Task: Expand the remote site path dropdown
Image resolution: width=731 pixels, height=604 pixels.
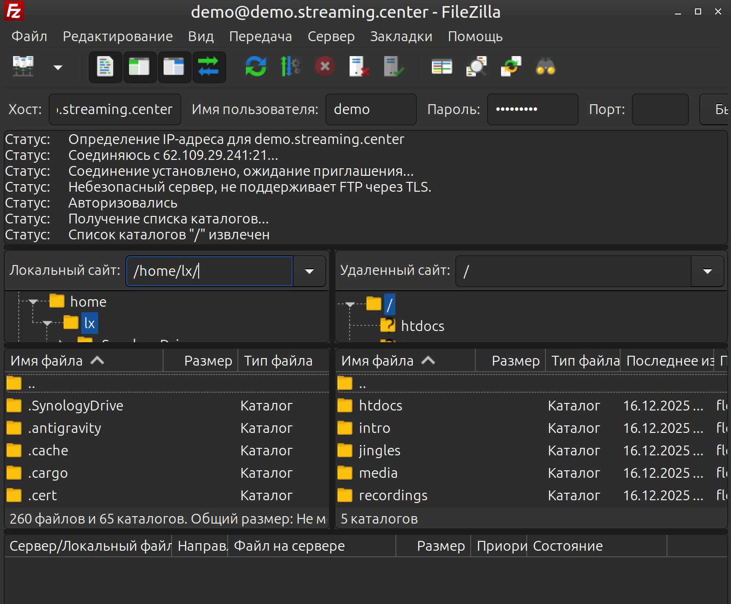Action: [x=707, y=271]
